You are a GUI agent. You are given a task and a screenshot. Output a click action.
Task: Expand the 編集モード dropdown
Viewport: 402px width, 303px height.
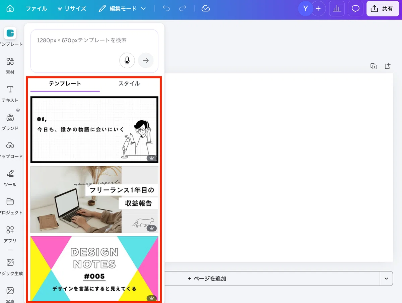coord(122,9)
